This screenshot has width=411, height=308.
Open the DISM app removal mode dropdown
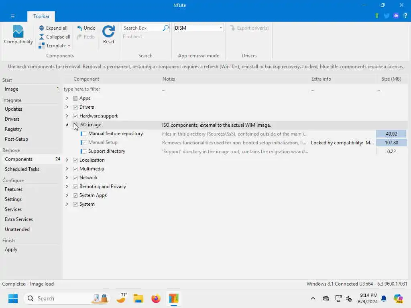click(199, 28)
